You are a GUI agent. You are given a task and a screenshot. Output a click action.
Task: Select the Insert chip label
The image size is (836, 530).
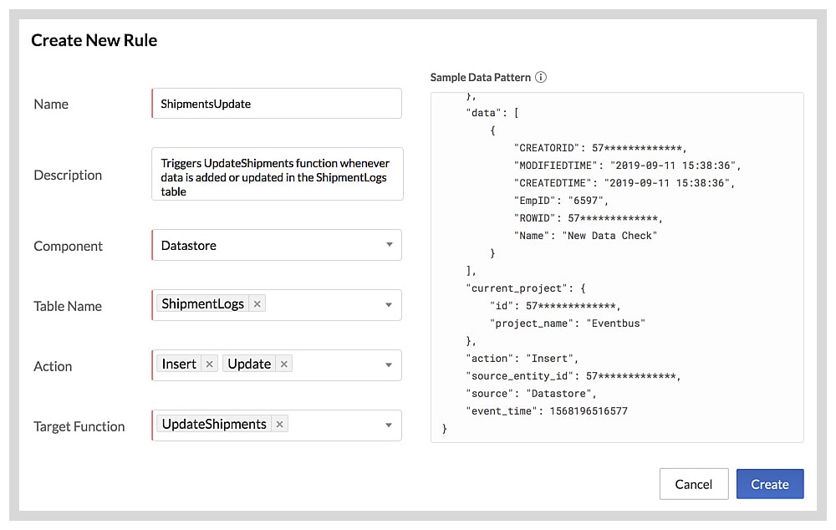coord(179,363)
